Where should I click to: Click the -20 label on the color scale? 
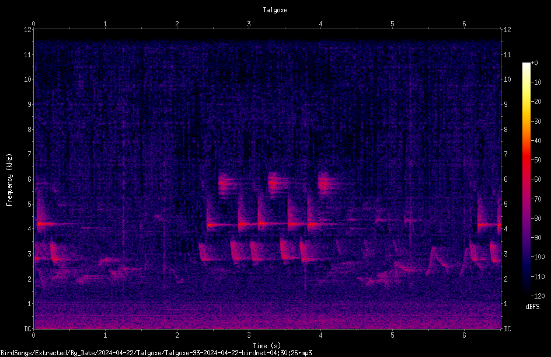pyautogui.click(x=536, y=101)
